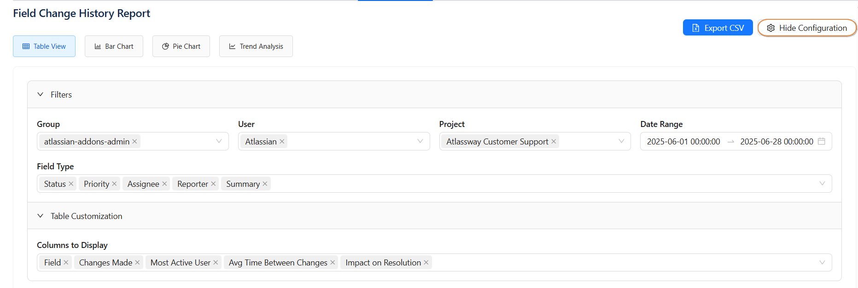Viewport: 858px width, 288px height.
Task: Click the start date 2025-06-01 field
Action: 683,142
